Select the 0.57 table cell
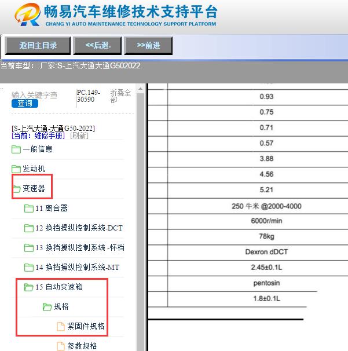348x351 pixels. click(x=266, y=143)
